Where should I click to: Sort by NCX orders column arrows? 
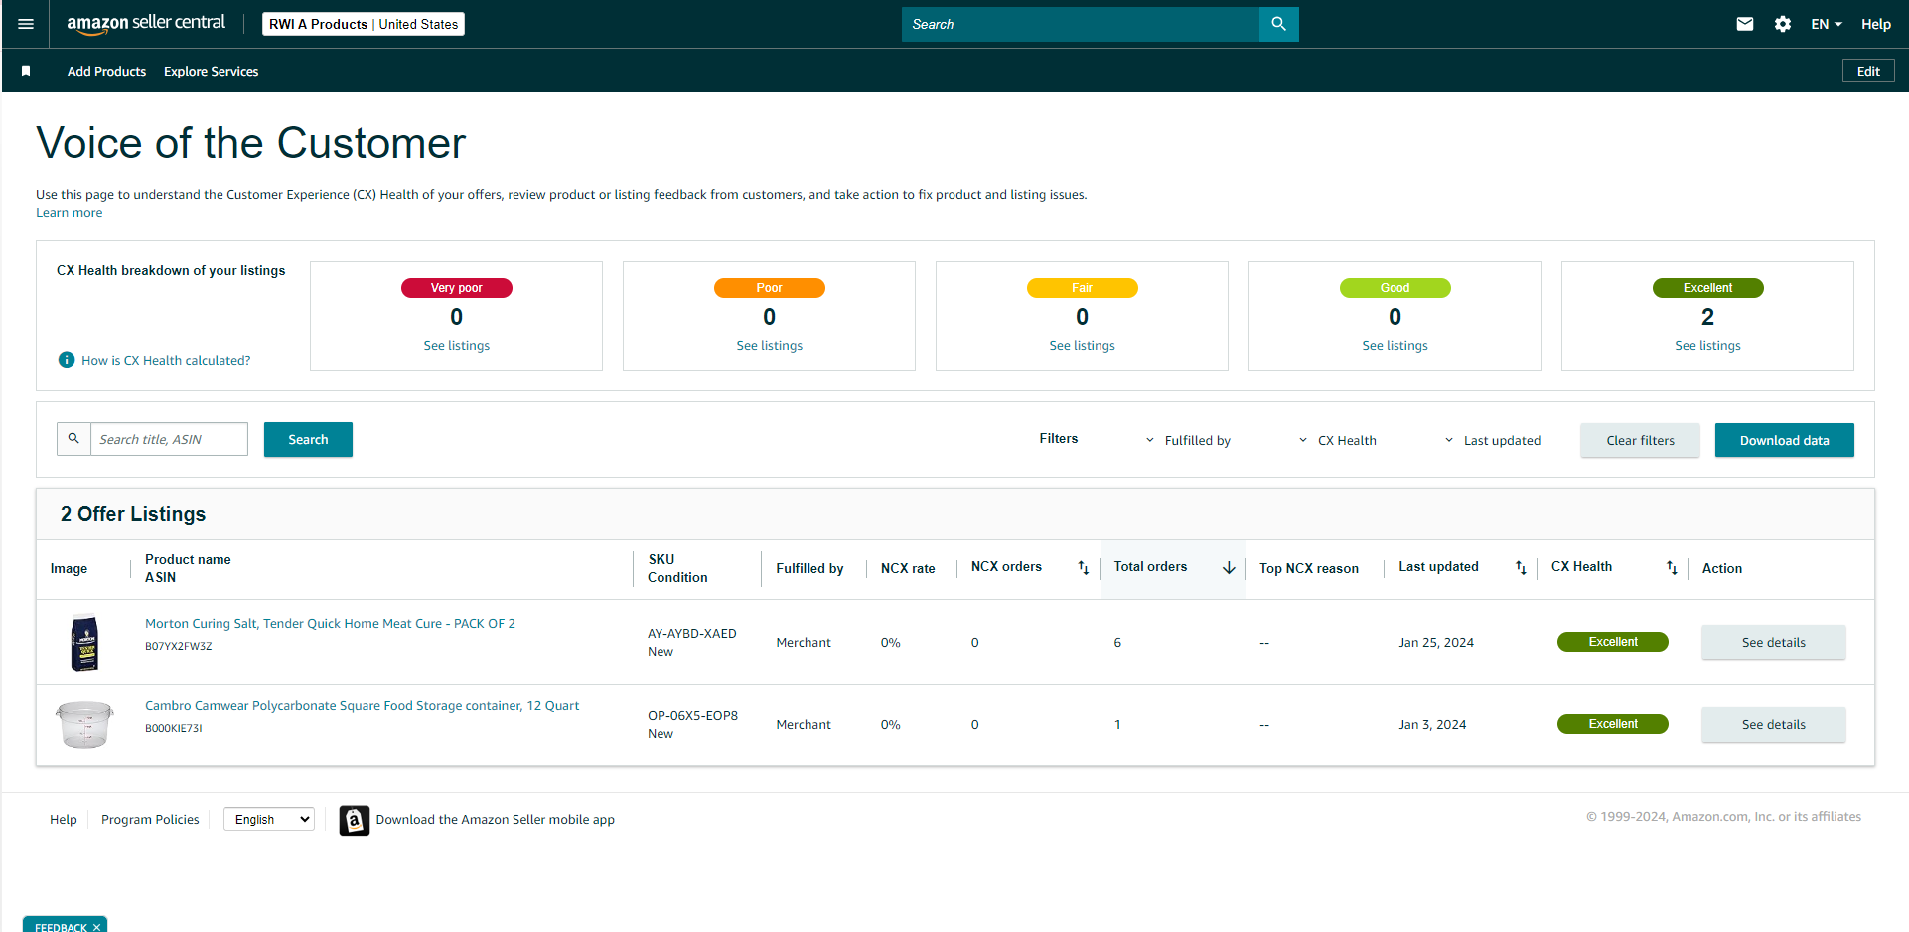click(x=1084, y=568)
